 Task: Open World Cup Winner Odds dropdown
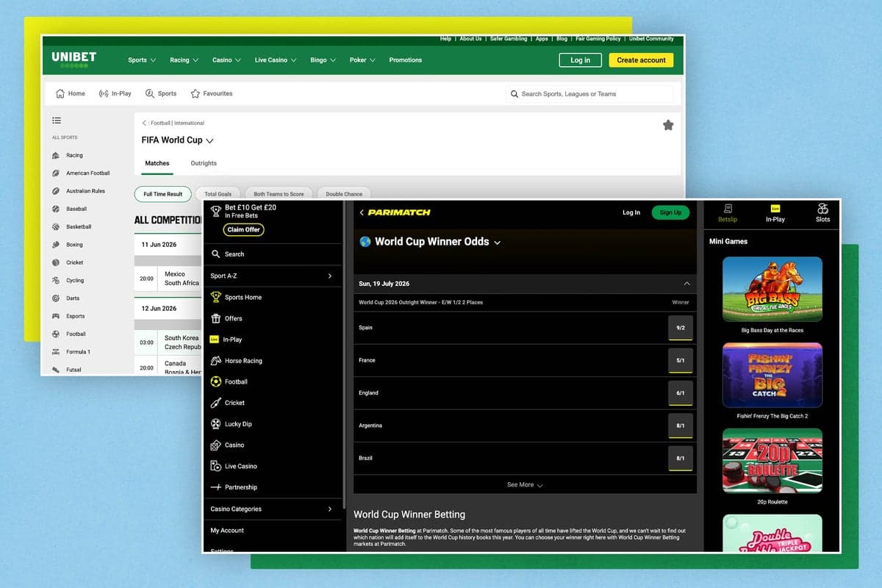pyautogui.click(x=498, y=243)
